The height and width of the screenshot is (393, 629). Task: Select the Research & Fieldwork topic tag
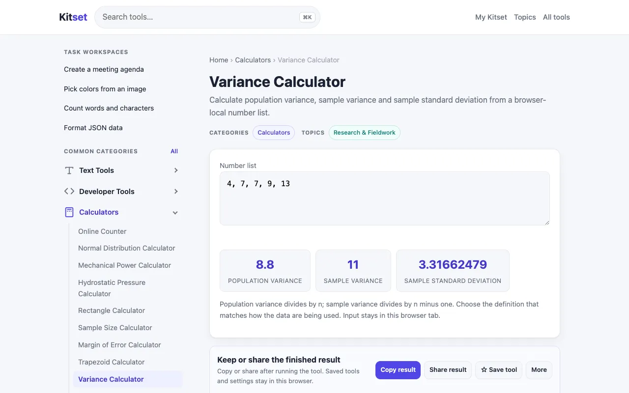point(365,133)
